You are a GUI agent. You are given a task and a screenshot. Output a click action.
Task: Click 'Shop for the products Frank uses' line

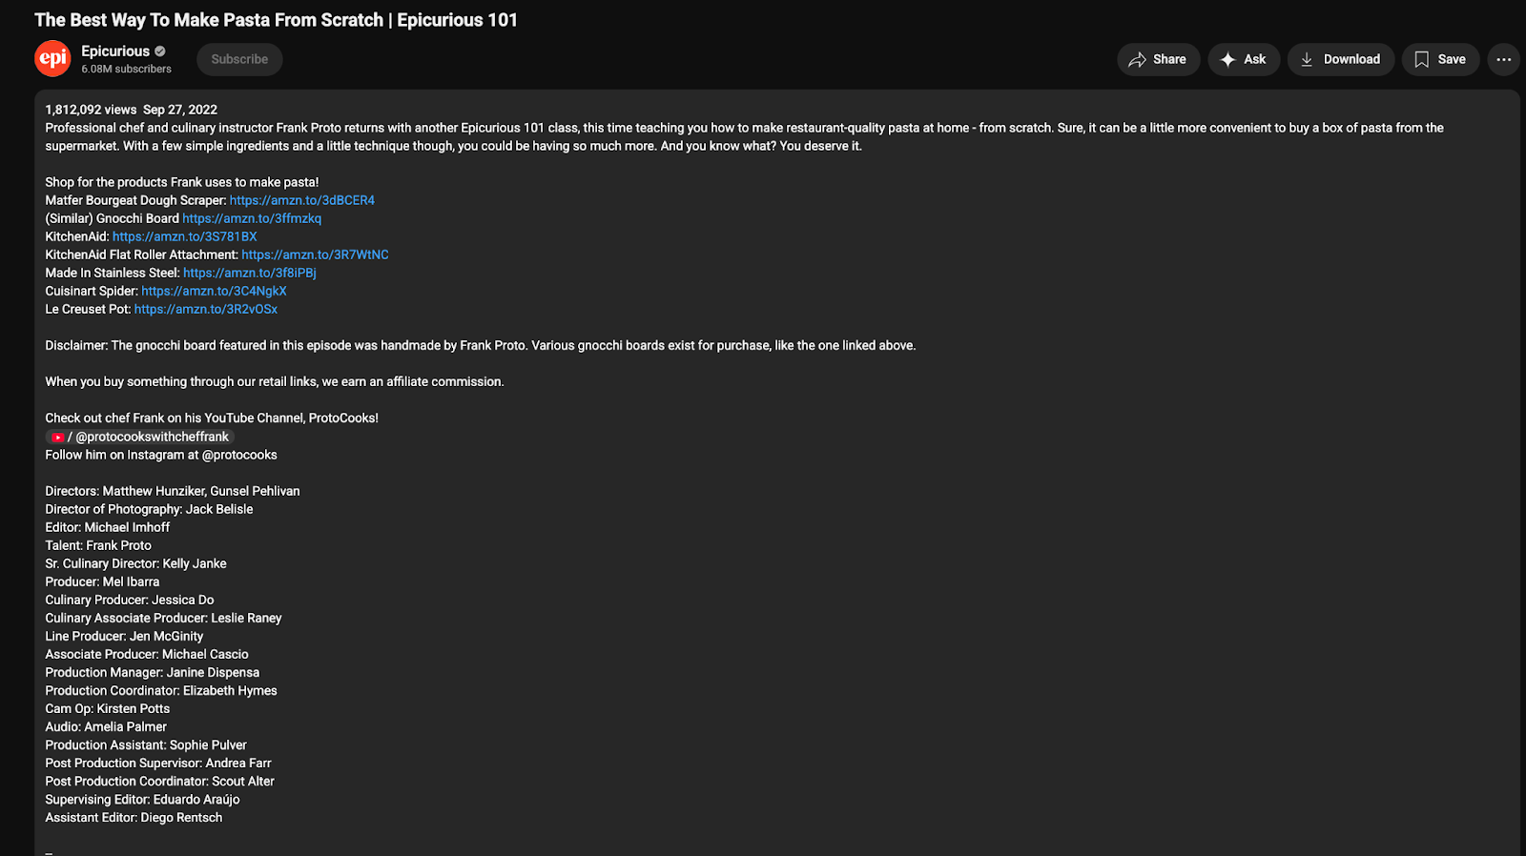182,182
